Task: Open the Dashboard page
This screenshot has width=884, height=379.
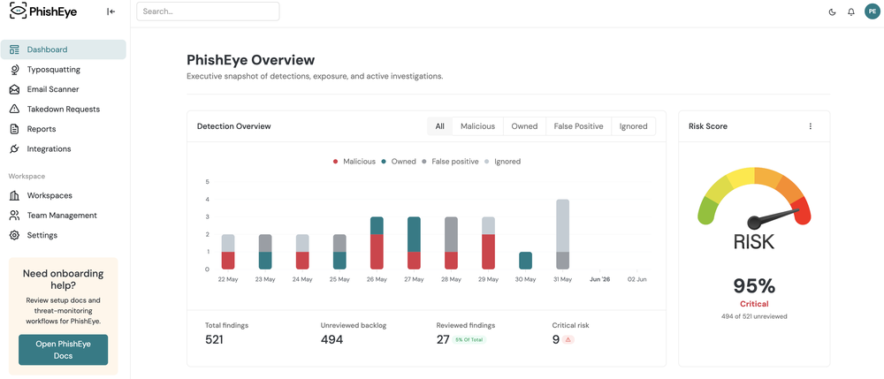Action: (63, 49)
